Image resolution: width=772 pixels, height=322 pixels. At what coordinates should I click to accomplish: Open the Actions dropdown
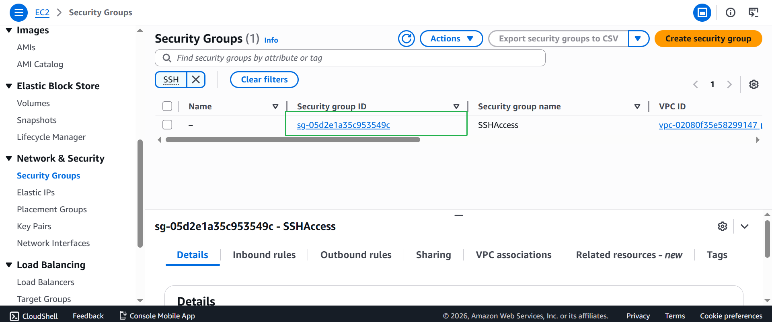[451, 39]
